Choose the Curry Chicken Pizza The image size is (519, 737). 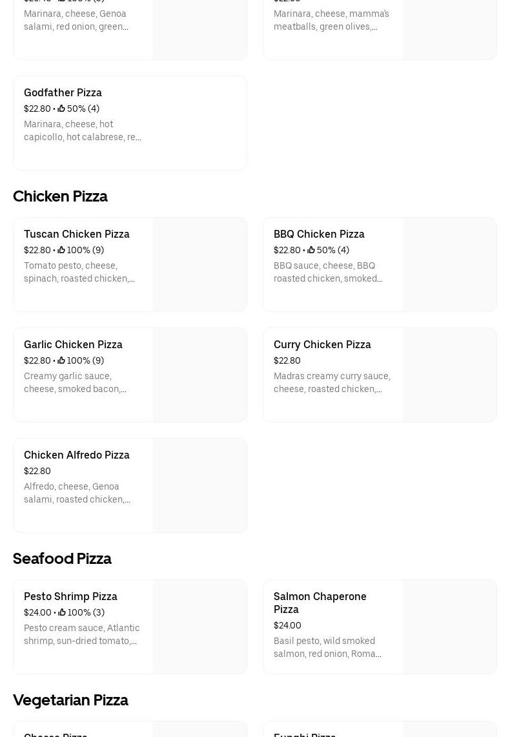tap(322, 345)
